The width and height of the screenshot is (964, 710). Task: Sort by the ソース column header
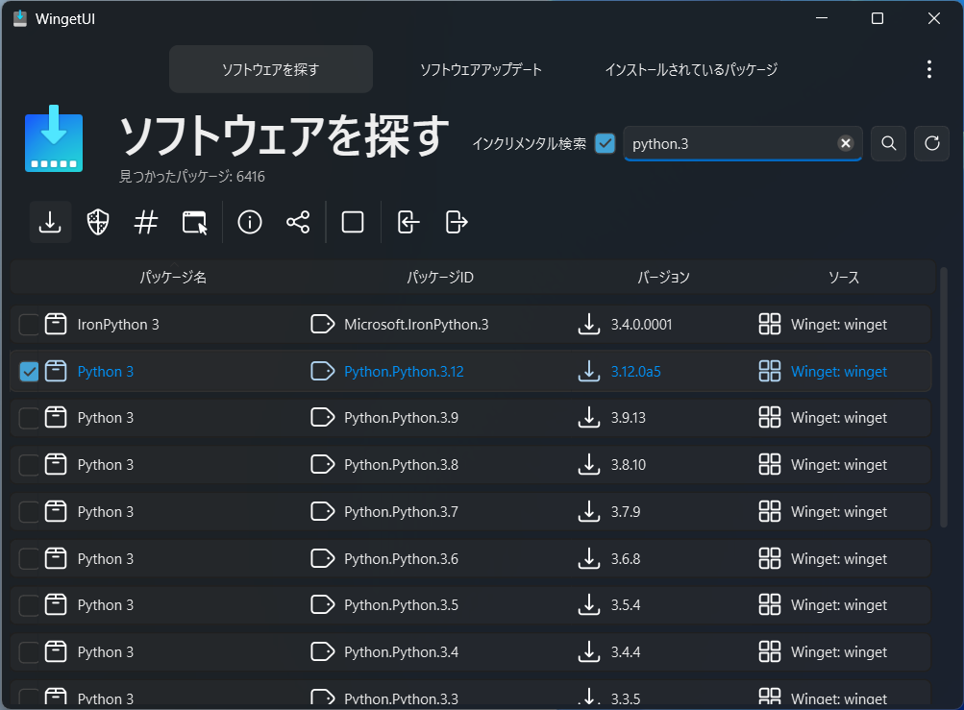844,277
